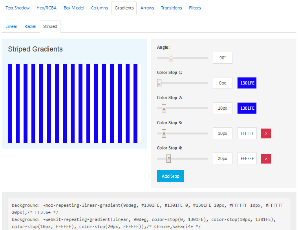Select the Gradients tab
Image resolution: width=298 pixels, height=230 pixels.
(124, 8)
